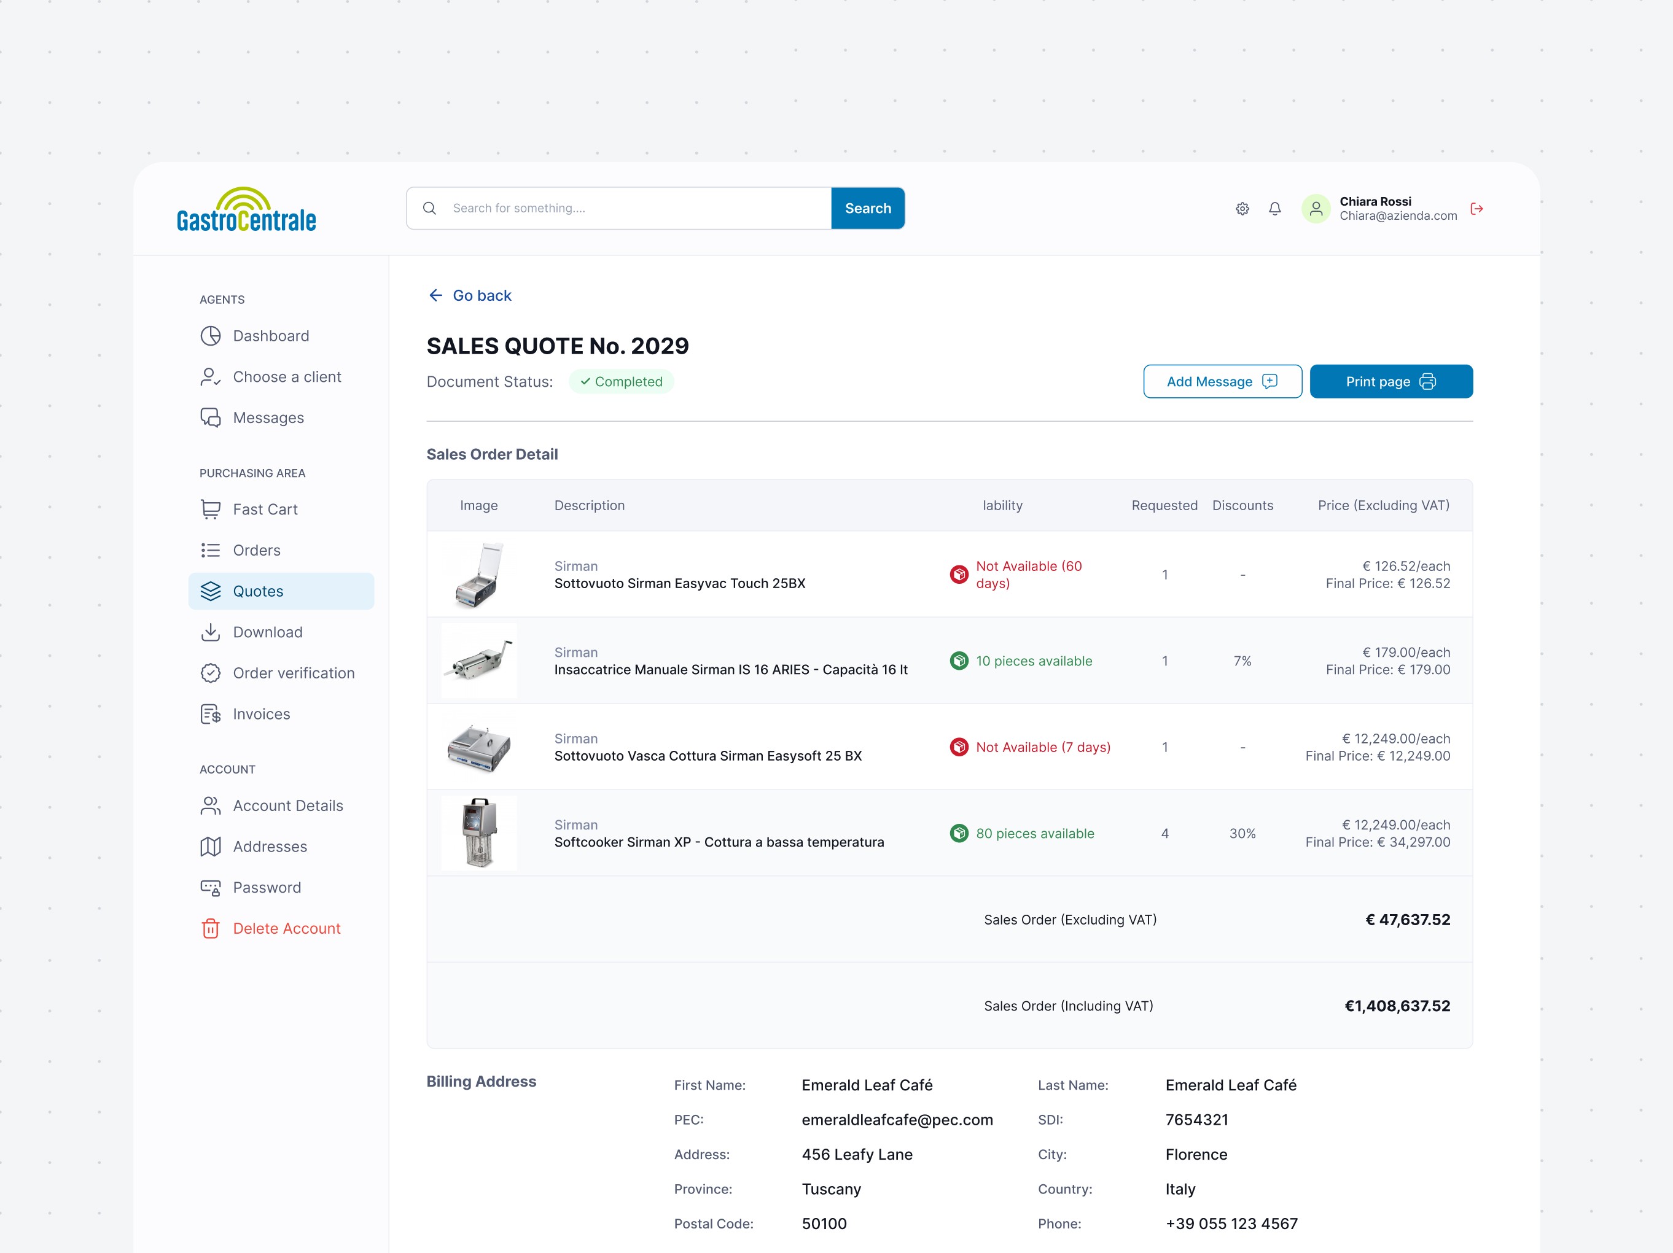Click the Order verification check badge icon

[x=211, y=673]
